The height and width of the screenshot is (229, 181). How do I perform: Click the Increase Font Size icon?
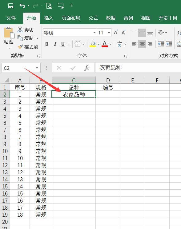[x=116, y=32]
